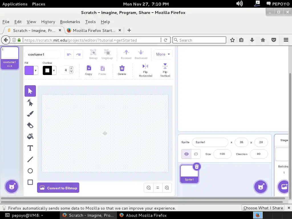Viewport: 292px width, 219px height.
Task: Click the Sprite name field
Action: point(210,142)
